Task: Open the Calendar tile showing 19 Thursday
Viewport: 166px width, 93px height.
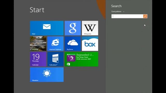Action: coord(38,59)
